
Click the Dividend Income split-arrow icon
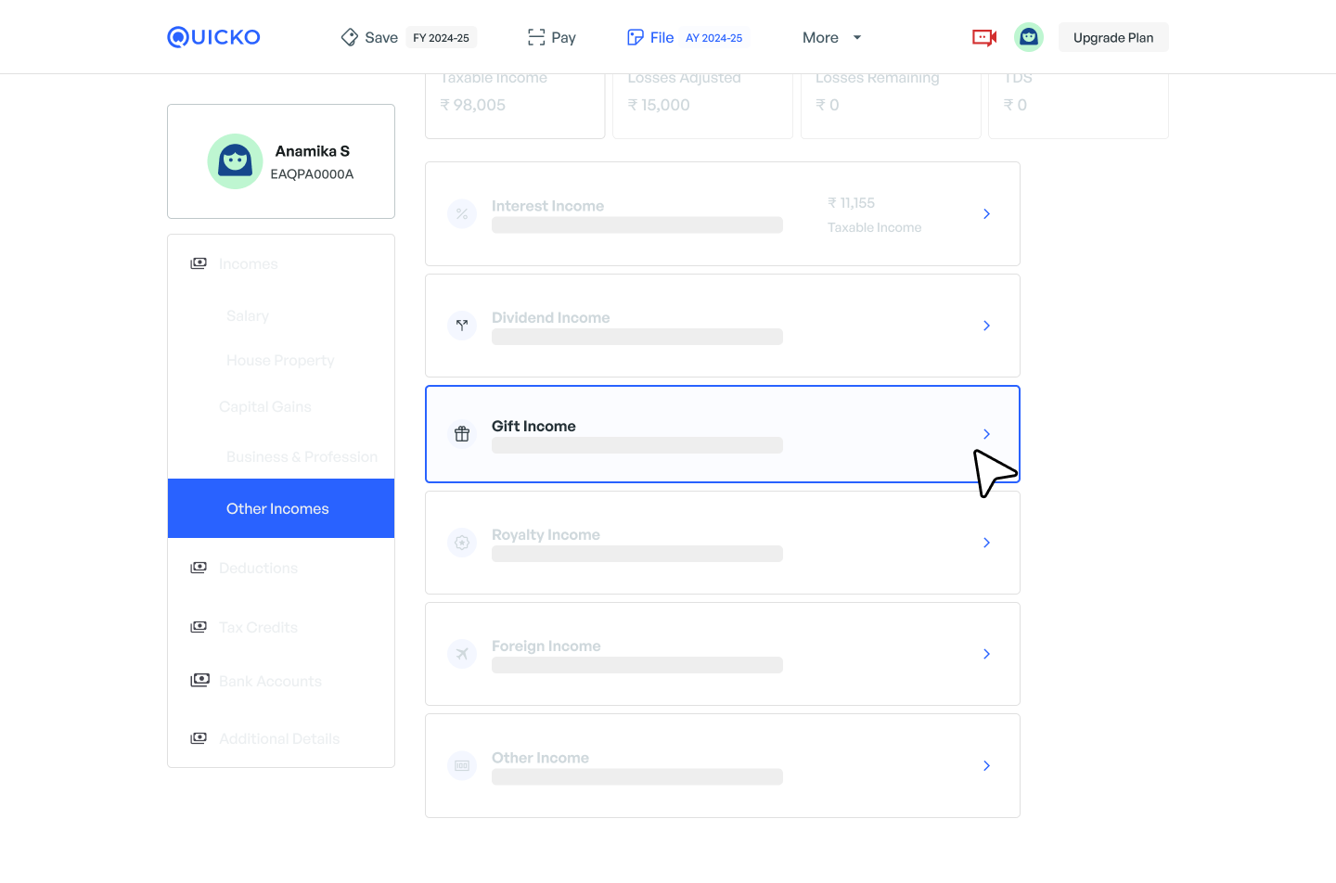pyautogui.click(x=462, y=326)
